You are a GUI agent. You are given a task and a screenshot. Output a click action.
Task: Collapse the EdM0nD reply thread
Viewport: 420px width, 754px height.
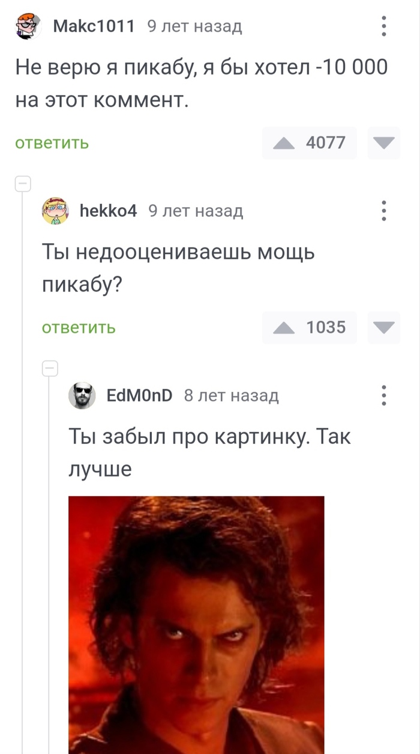click(x=49, y=369)
